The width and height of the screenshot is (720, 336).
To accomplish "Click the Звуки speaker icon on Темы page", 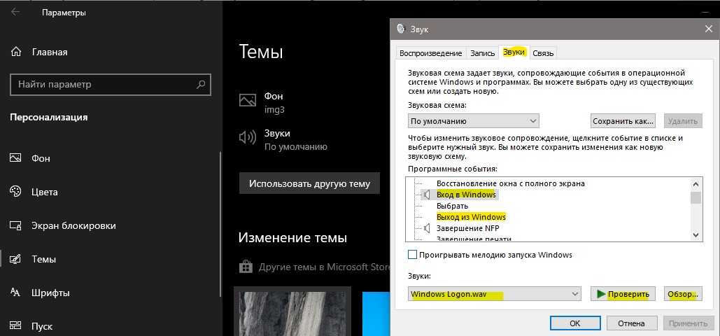I will tap(248, 137).
